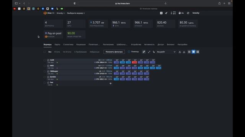245x137 pixels.
Task: Switch to the Кошельки tab
Action: point(81,45)
